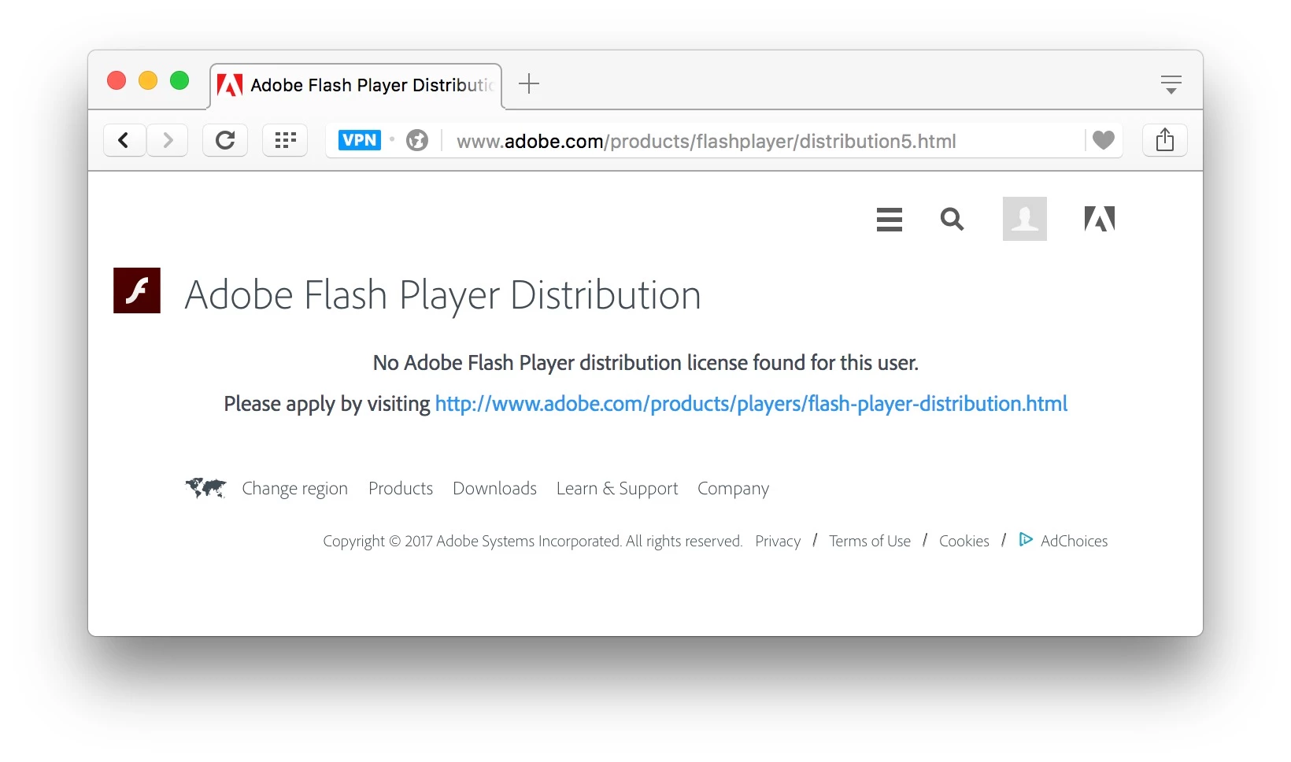Click the Adobe logo in header
Image resolution: width=1291 pixels, height=762 pixels.
click(1100, 219)
